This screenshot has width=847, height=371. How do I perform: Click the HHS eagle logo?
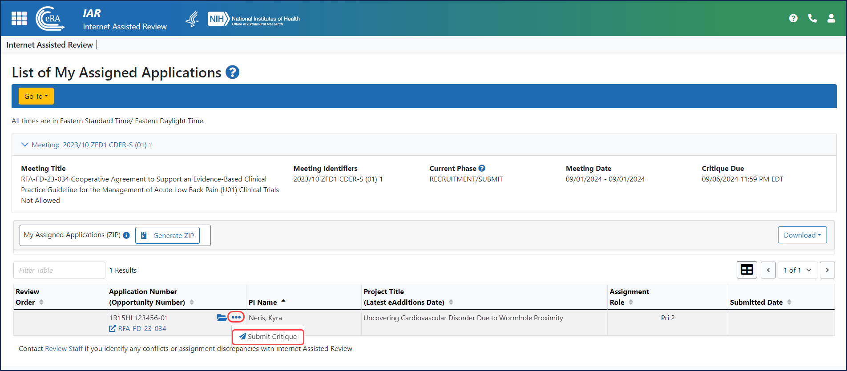tap(192, 19)
